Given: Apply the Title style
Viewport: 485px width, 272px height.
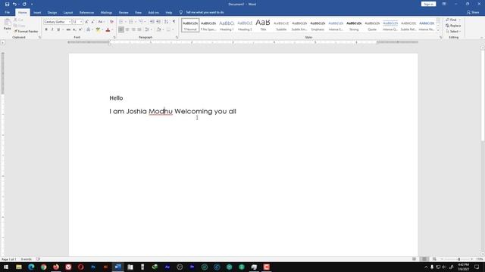Looking at the screenshot, I should (263, 25).
